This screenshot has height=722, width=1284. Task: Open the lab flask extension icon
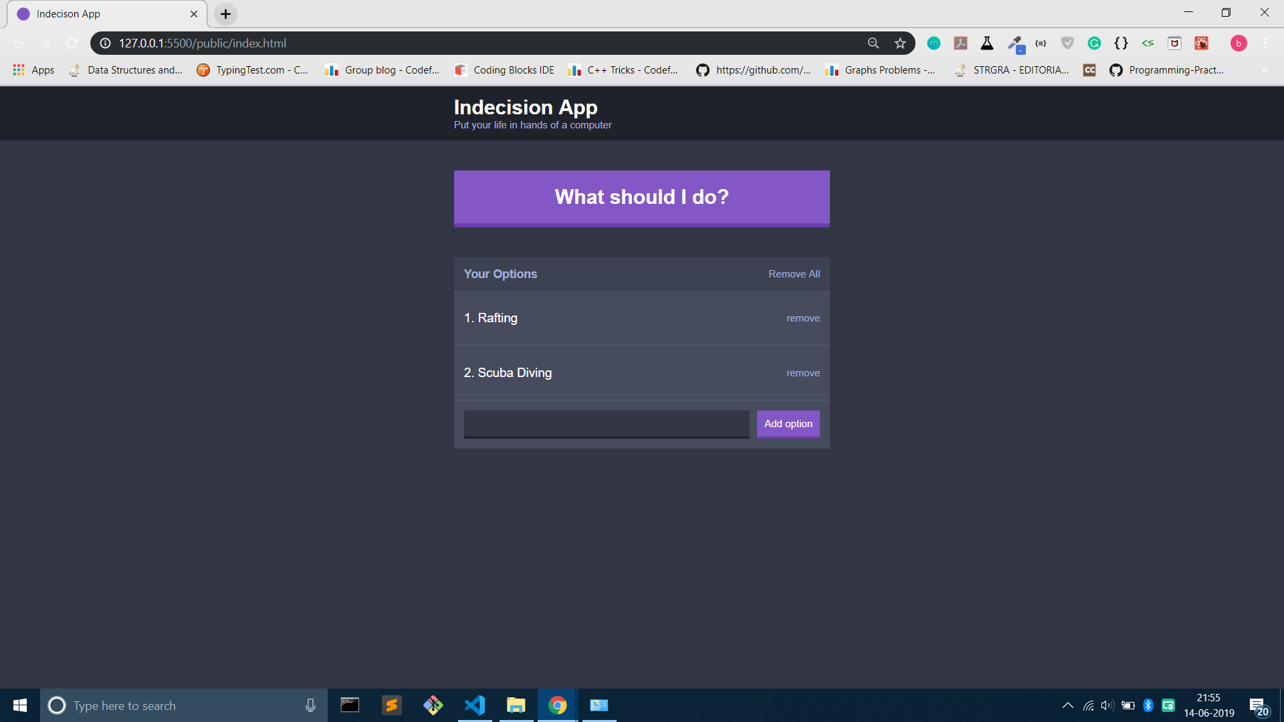point(987,43)
